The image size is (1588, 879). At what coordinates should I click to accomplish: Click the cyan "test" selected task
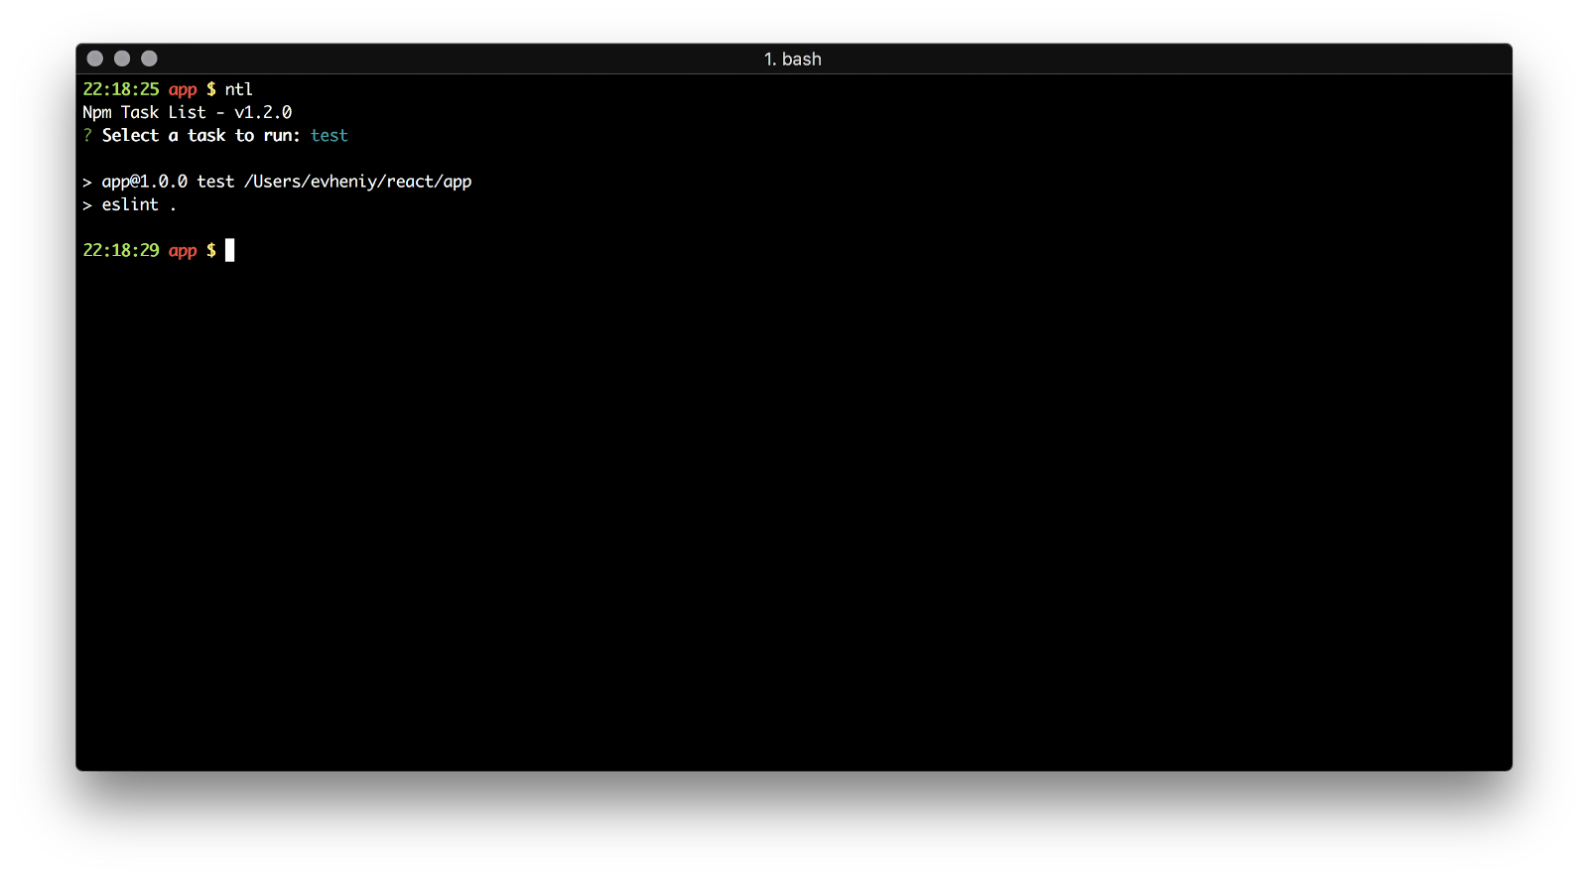point(329,135)
